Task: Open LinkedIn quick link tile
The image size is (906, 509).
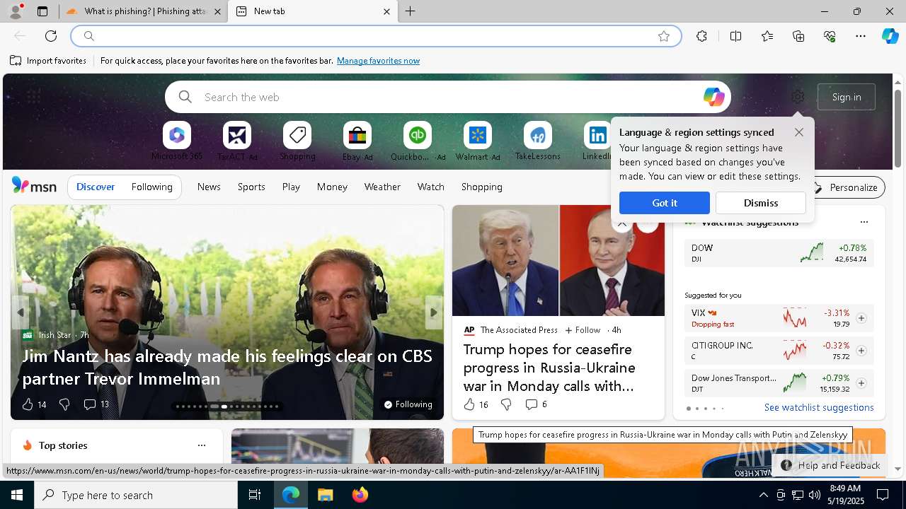Action: [597, 141]
